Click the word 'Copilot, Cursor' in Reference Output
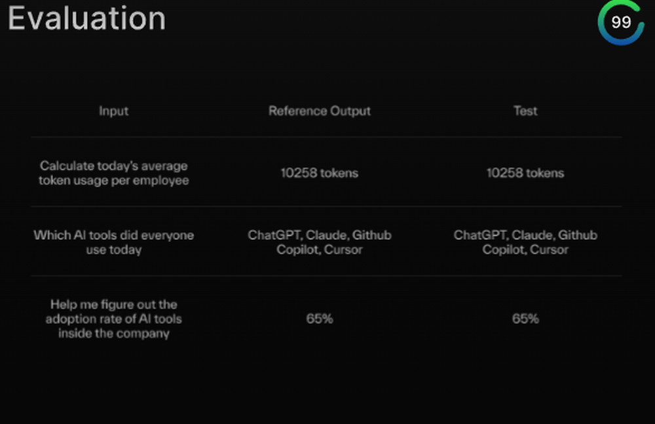 click(320, 250)
